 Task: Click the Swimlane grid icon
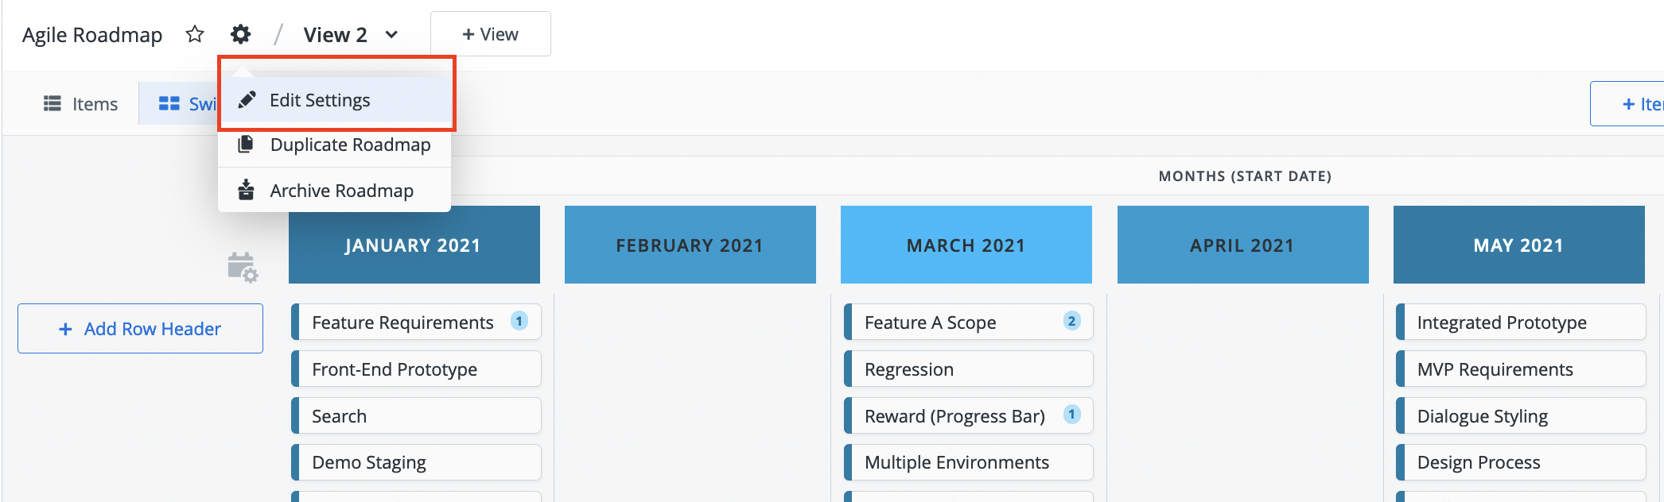tap(169, 103)
